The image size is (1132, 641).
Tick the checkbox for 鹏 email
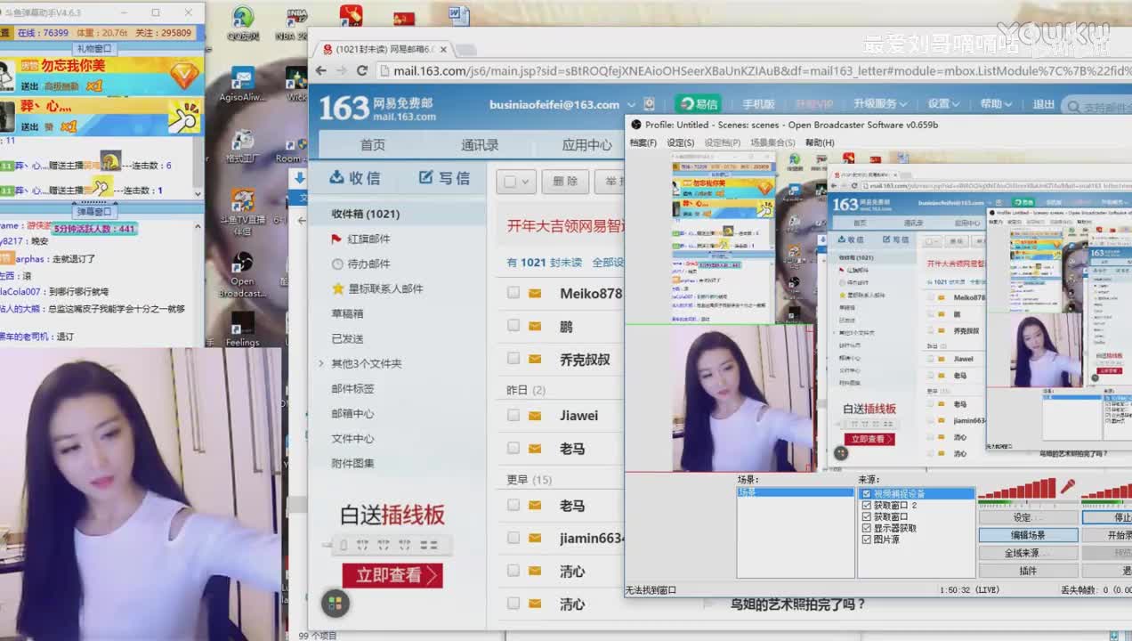[513, 326]
